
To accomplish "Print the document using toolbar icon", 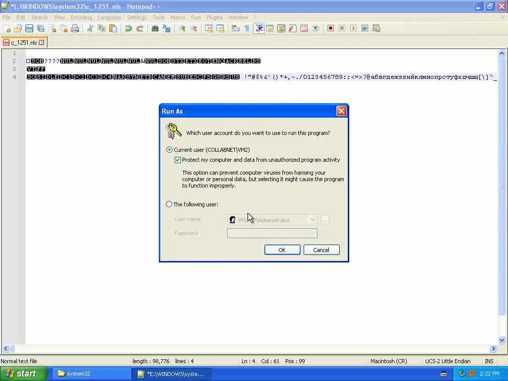I will (75, 28).
